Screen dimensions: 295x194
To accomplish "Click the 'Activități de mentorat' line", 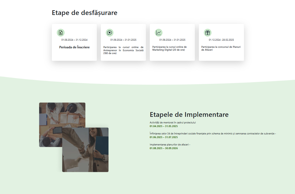I will click(173, 123).
